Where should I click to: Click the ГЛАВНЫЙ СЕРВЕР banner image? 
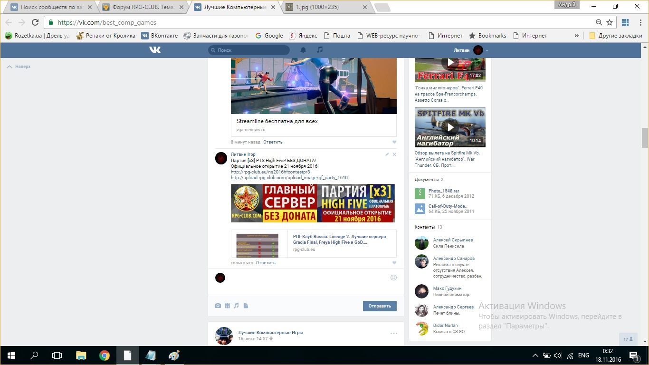click(313, 203)
